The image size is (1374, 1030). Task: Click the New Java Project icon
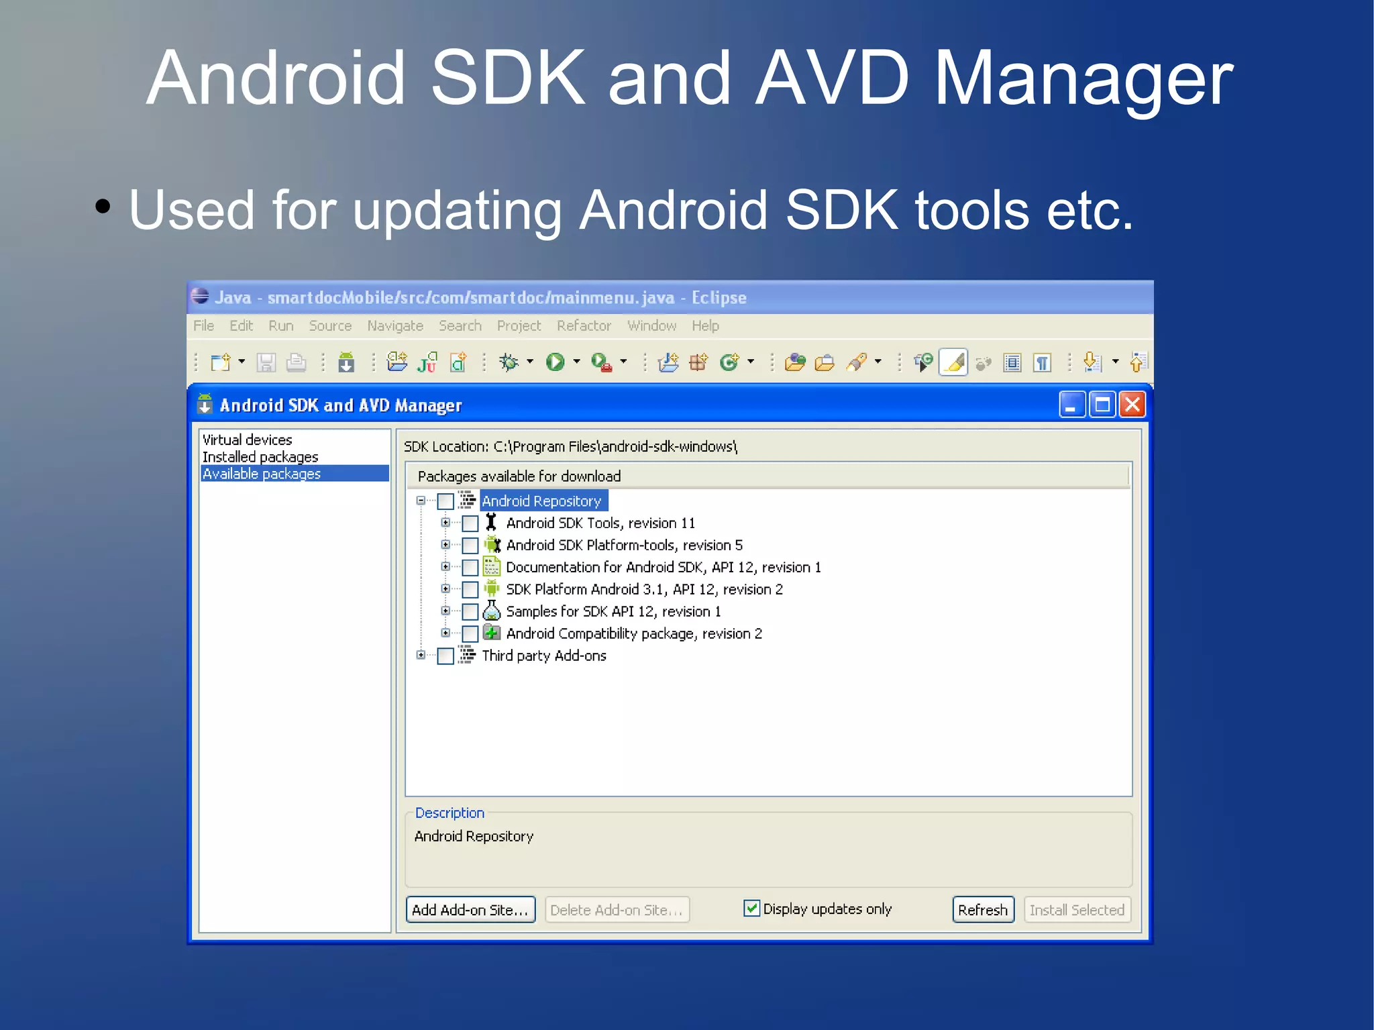[668, 363]
